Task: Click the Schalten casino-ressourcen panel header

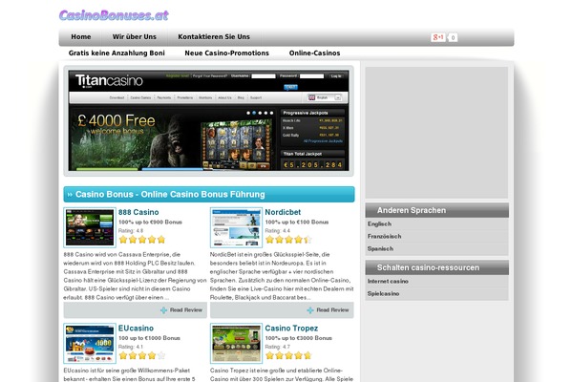Action: point(437,267)
